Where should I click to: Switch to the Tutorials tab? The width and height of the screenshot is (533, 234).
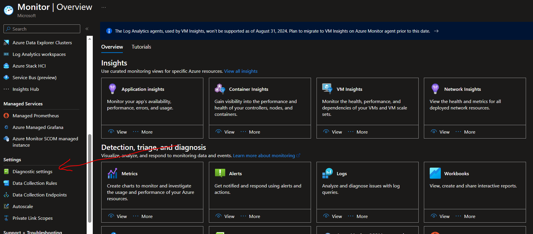[141, 47]
